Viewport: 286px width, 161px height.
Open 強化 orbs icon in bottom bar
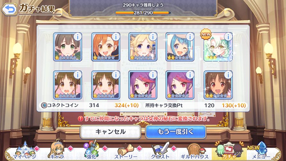pos(91,150)
